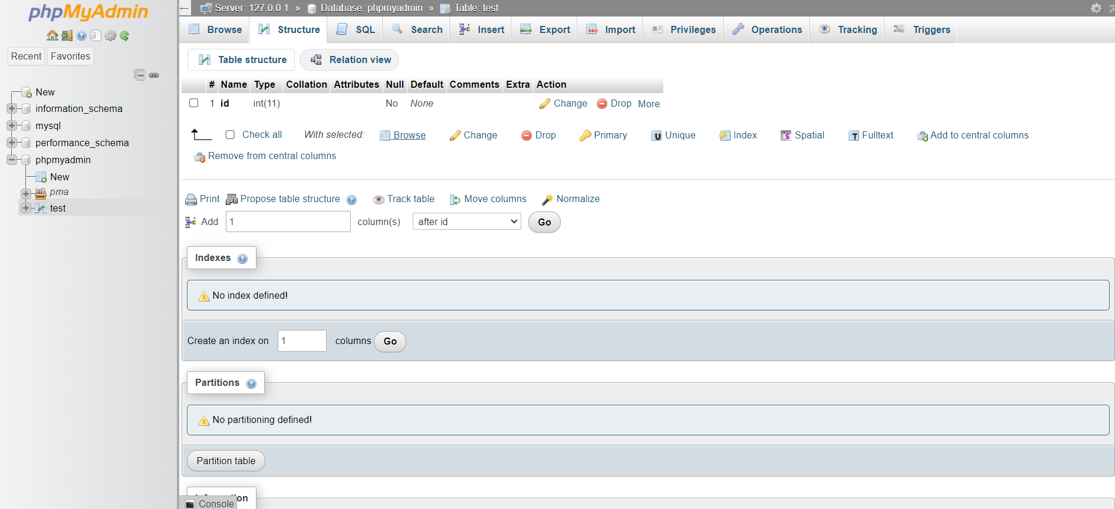Click the log out (exit door) icon
This screenshot has width=1115, height=509.
[x=67, y=35]
